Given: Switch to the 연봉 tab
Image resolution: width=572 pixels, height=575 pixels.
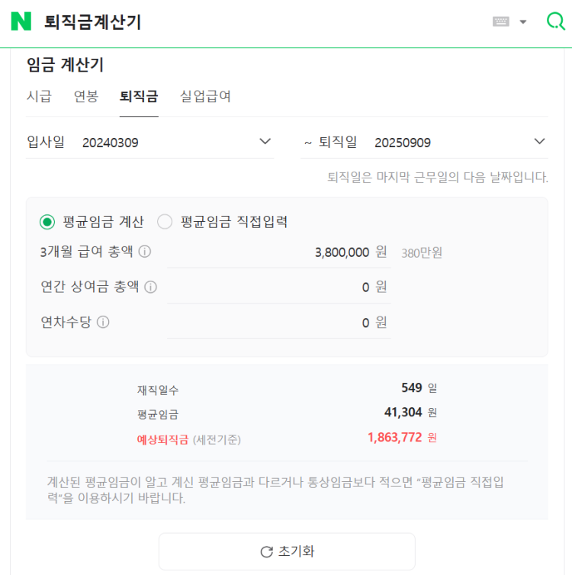Looking at the screenshot, I should pyautogui.click(x=85, y=96).
